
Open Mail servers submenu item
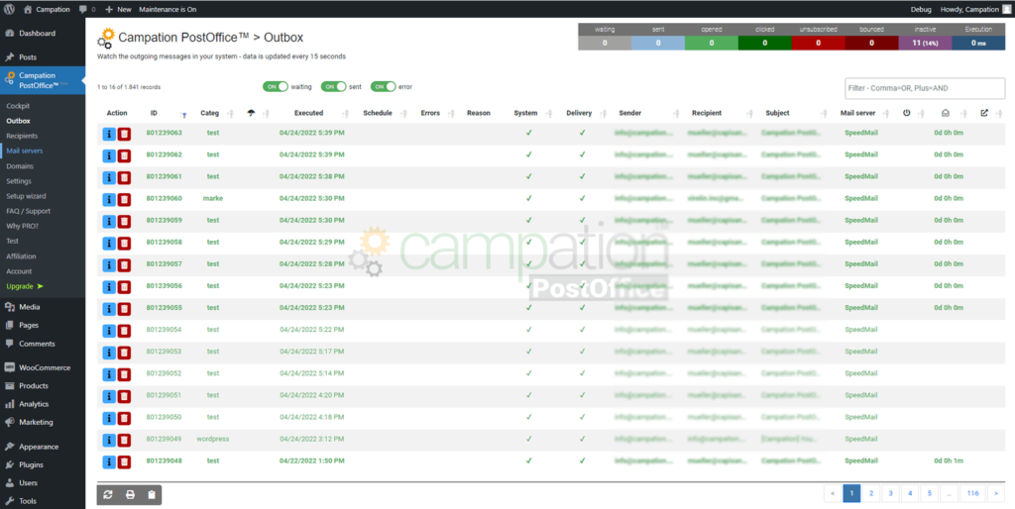click(x=25, y=151)
